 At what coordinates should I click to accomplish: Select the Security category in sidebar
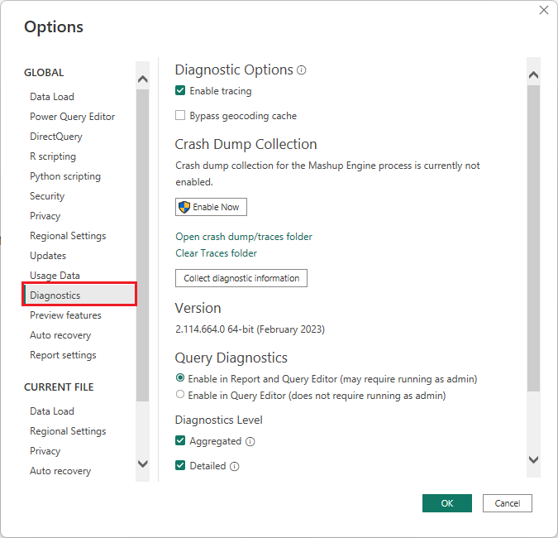pos(47,196)
